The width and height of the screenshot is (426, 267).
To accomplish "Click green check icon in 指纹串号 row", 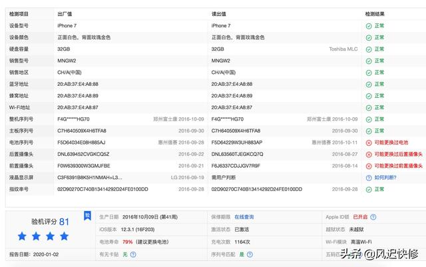I will click(369, 190).
